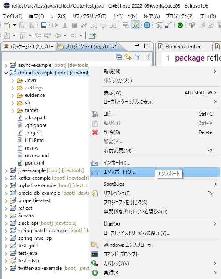This screenshot has height=279, width=221.
Task: Open the 実行(R) menu in menu bar
Action: click(208, 16)
